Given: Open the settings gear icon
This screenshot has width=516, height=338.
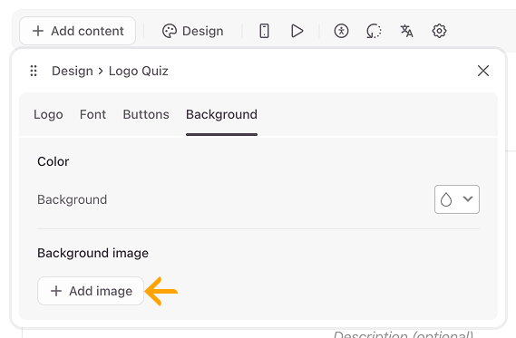Looking at the screenshot, I should click(x=439, y=31).
